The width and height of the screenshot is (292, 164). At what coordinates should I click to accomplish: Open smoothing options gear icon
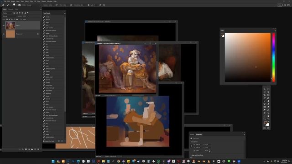[x=89, y=5]
